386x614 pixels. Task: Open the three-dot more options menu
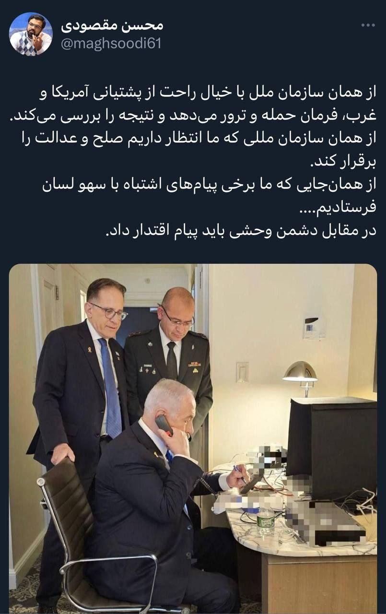(367, 25)
